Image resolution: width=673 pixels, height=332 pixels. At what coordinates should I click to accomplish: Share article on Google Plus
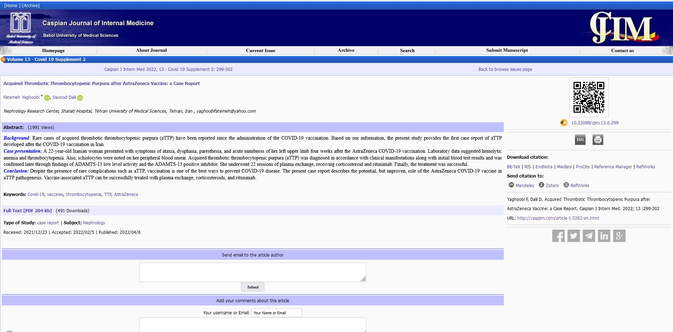(x=619, y=236)
